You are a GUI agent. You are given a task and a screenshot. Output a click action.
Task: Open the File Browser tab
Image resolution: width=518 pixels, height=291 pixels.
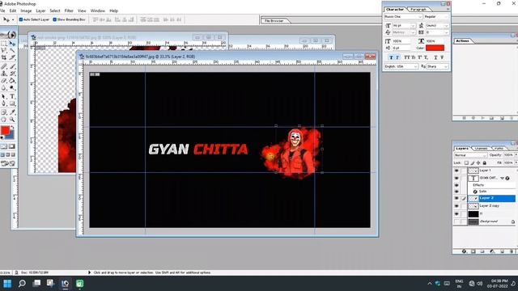(x=274, y=21)
